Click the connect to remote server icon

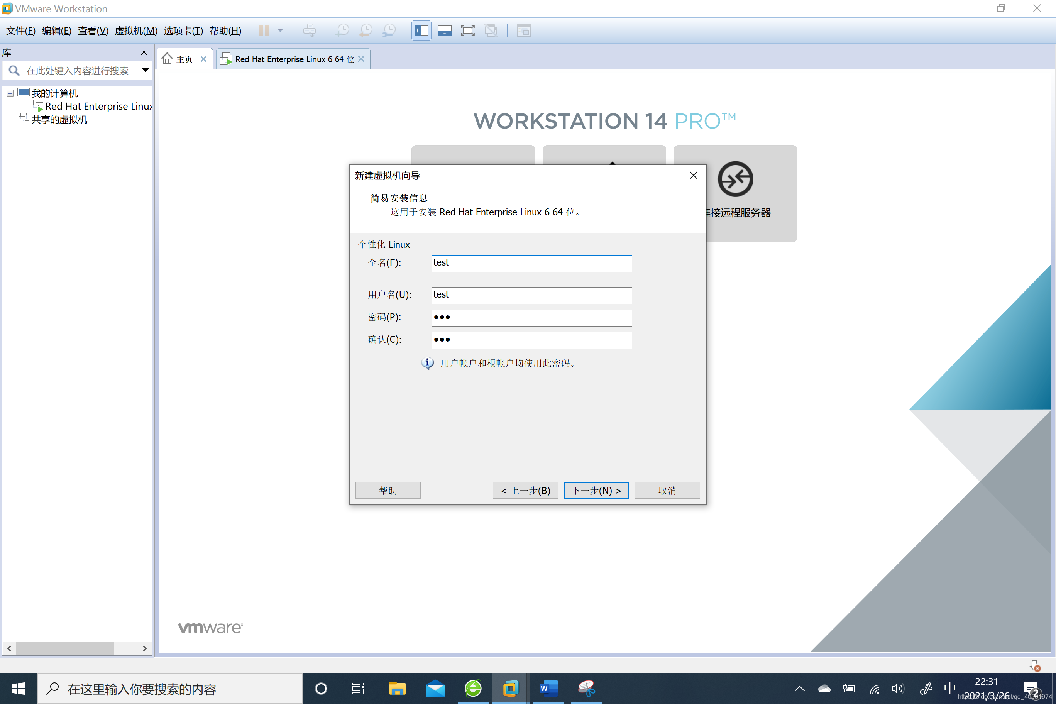pyautogui.click(x=735, y=179)
